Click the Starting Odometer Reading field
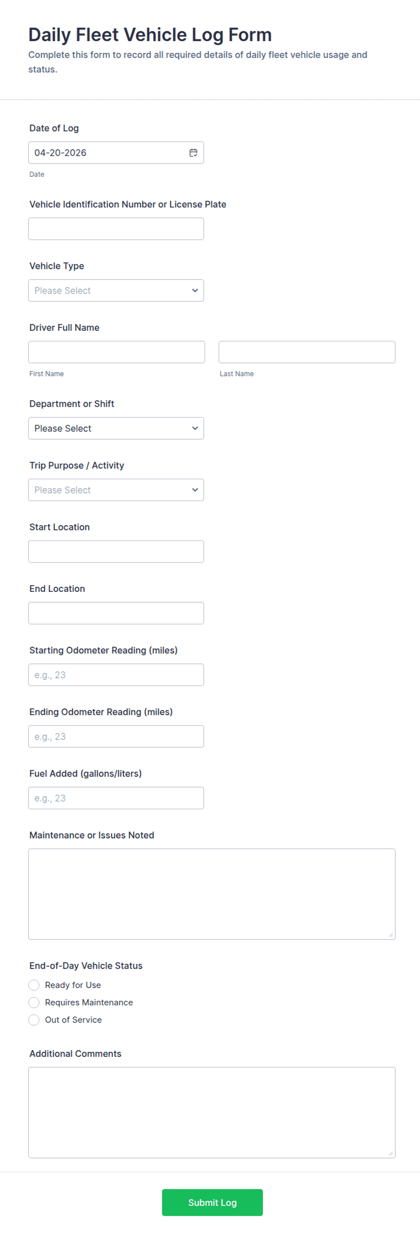420x1238 pixels. pyautogui.click(x=116, y=675)
